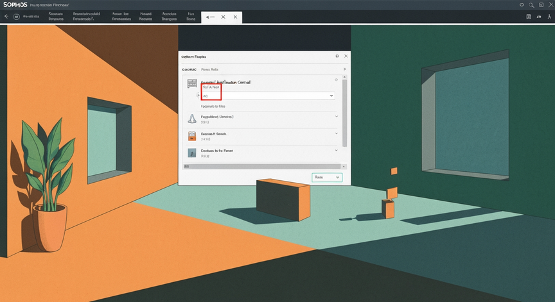Screen dimensions: 555x302
Task: Click the dialog's vertical scrollbar
Action: [x=344, y=113]
